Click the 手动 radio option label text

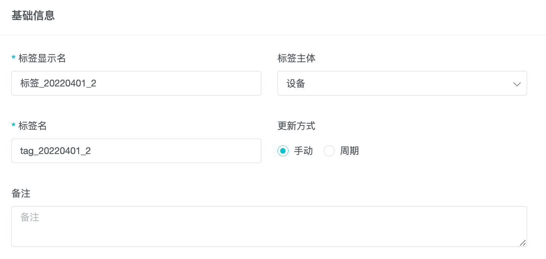pos(303,151)
